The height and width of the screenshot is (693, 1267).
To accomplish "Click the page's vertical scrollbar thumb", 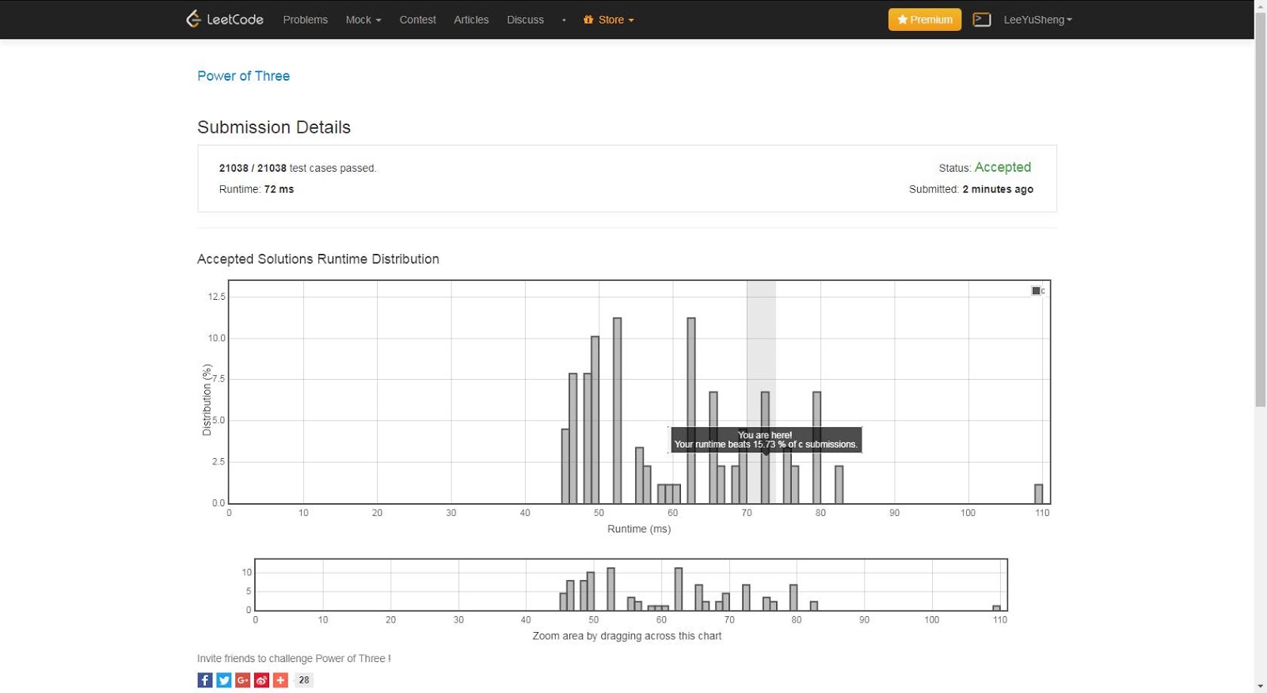I will click(1260, 206).
